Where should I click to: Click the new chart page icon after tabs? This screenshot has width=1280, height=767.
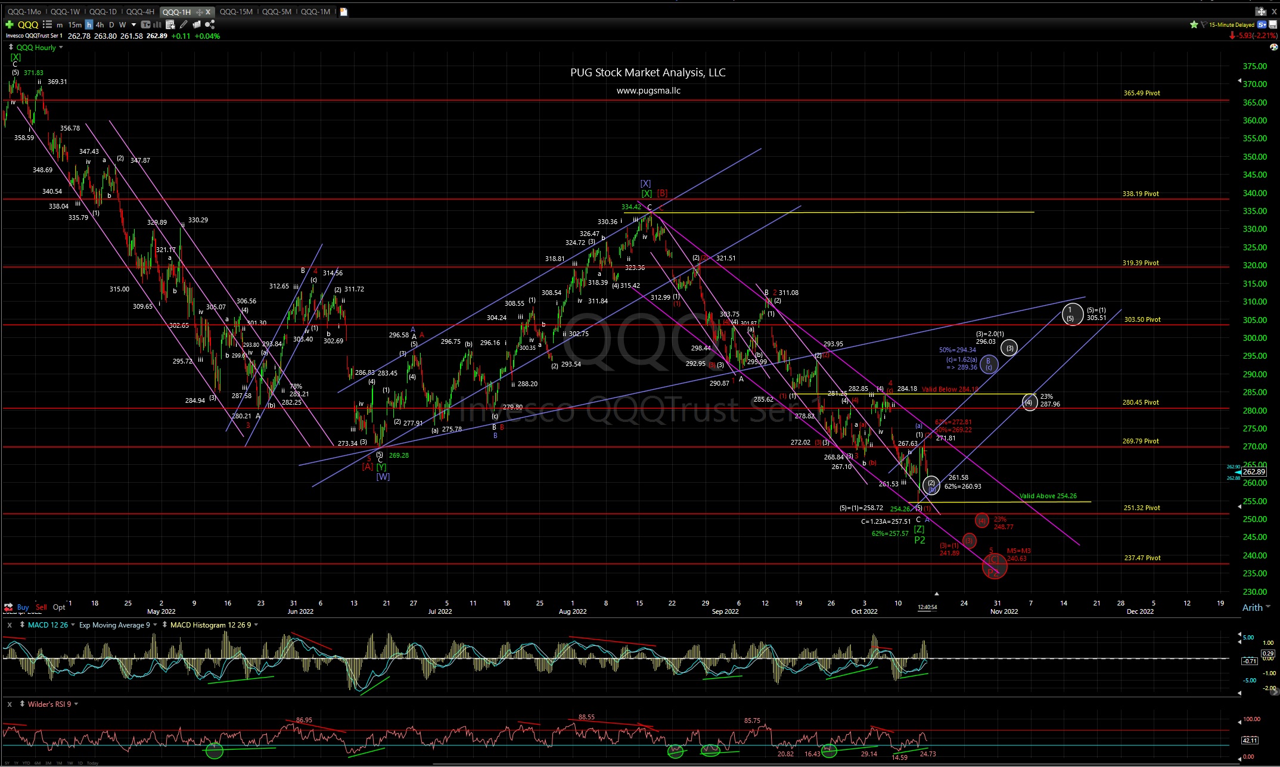[344, 12]
